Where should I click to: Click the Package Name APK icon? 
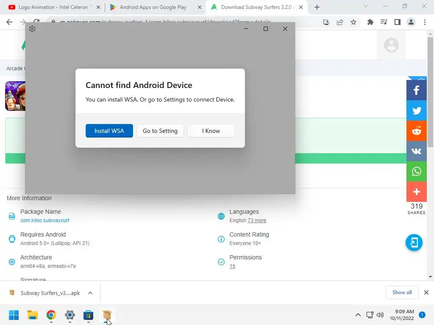click(x=12, y=216)
